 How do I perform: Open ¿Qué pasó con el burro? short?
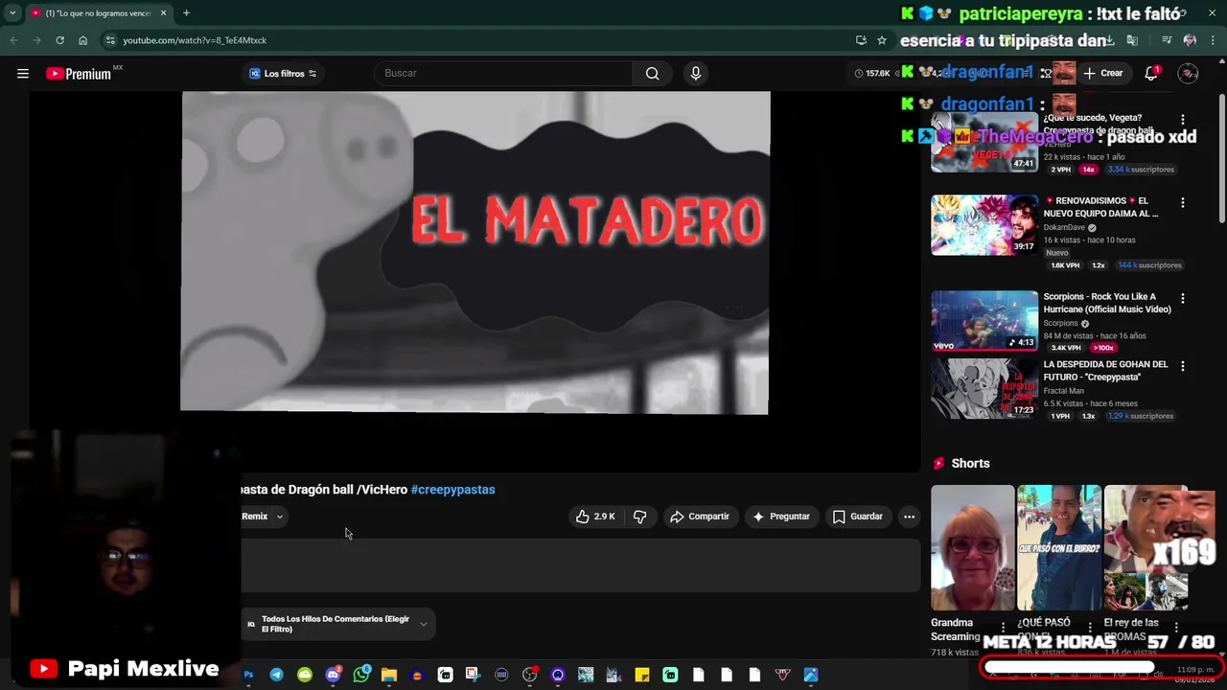(x=1059, y=548)
